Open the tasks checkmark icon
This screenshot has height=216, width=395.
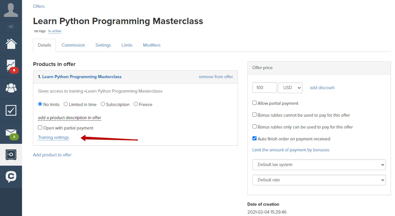click(x=11, y=110)
